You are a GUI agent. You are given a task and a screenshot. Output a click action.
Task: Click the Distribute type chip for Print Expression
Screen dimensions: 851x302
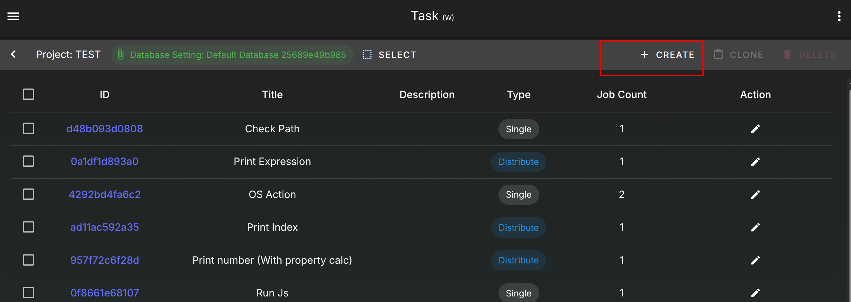tap(518, 162)
